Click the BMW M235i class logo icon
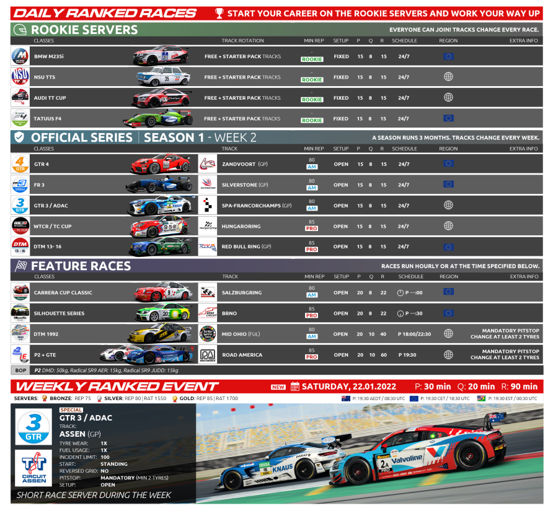 click(x=20, y=56)
